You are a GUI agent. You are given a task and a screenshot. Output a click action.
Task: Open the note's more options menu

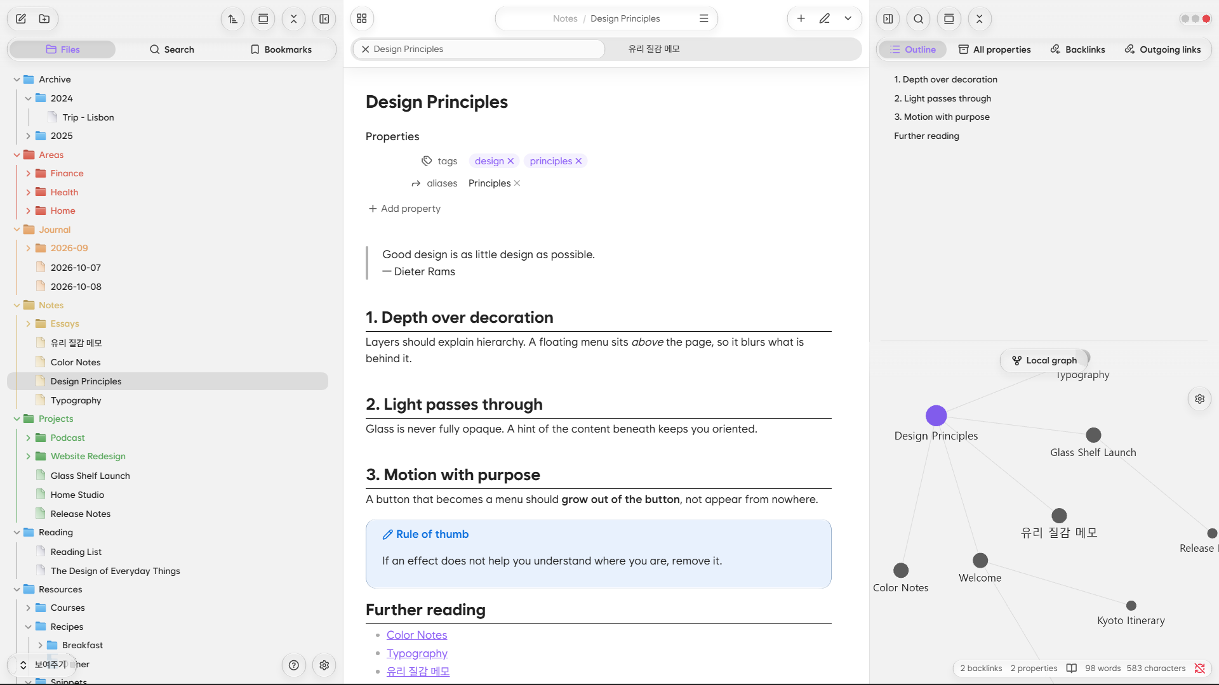click(x=703, y=19)
